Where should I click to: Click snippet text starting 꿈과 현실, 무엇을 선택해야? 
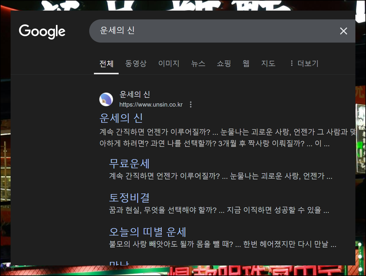click(x=219, y=210)
